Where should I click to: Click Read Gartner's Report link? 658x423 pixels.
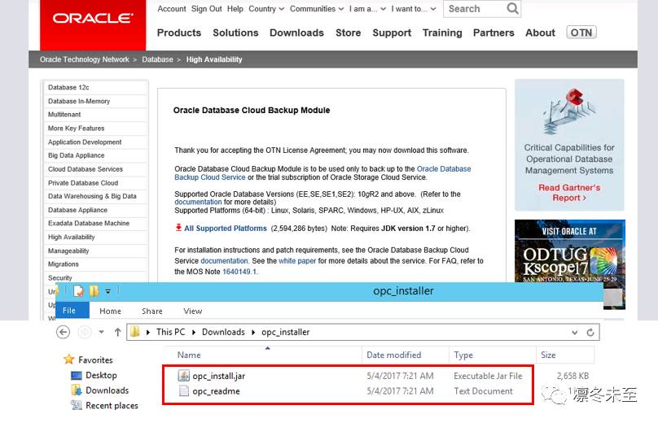[x=569, y=193]
